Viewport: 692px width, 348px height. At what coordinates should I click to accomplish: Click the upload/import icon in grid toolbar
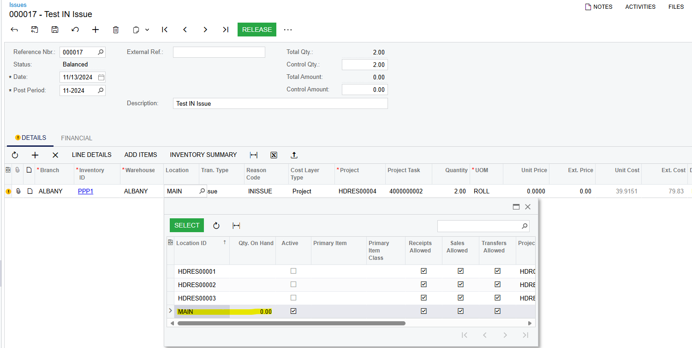pyautogui.click(x=294, y=155)
